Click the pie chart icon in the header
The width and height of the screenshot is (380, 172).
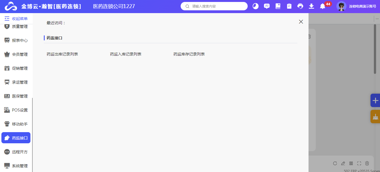click(255, 6)
